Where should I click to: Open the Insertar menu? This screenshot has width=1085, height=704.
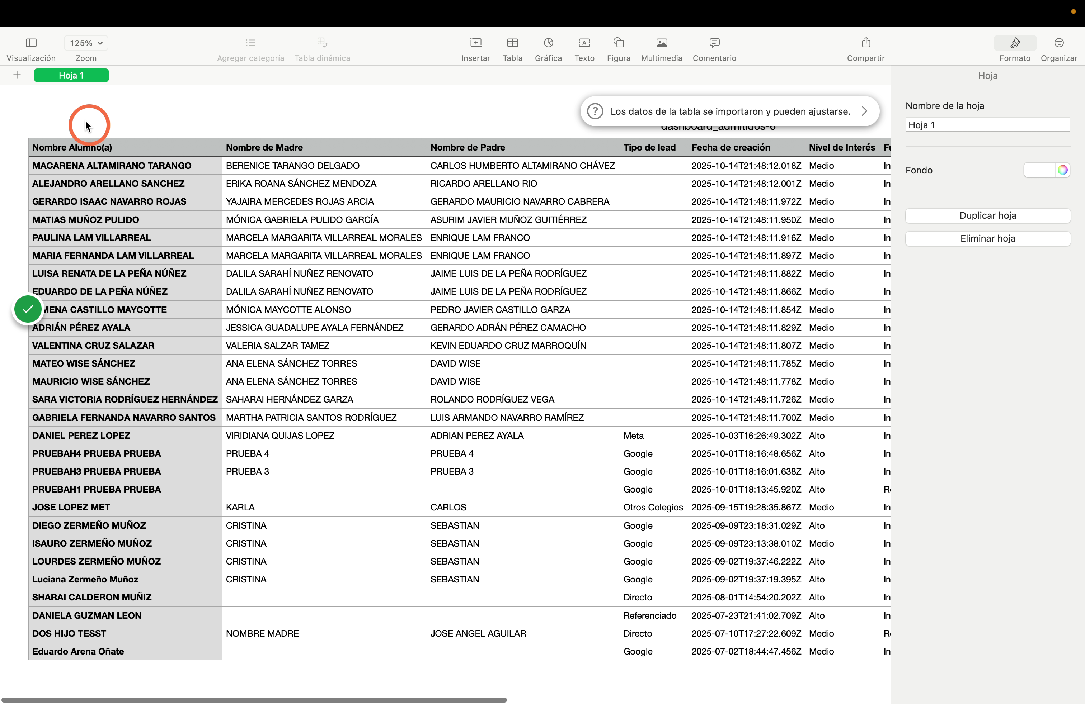(x=475, y=43)
